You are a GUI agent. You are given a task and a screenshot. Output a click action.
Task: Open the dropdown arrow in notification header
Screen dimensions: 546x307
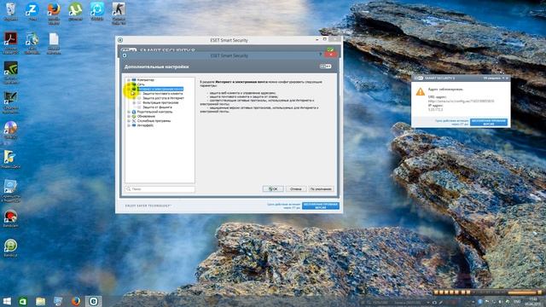[x=502, y=78]
